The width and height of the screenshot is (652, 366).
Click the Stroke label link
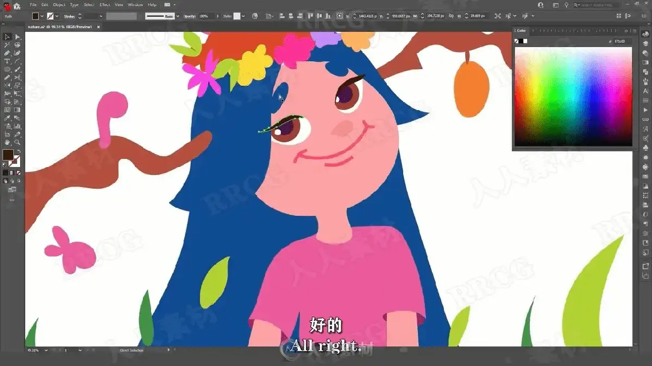click(x=69, y=16)
